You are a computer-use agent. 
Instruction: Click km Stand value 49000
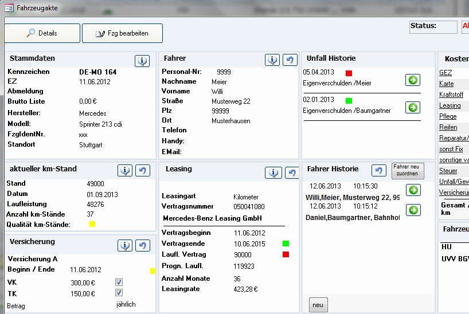pos(95,183)
